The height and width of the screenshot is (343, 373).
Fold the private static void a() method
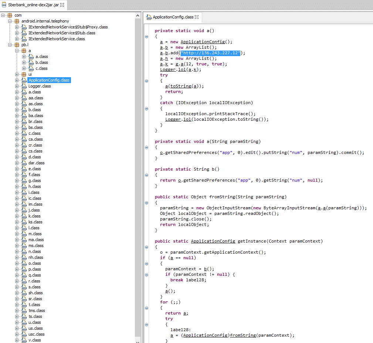[146, 37]
